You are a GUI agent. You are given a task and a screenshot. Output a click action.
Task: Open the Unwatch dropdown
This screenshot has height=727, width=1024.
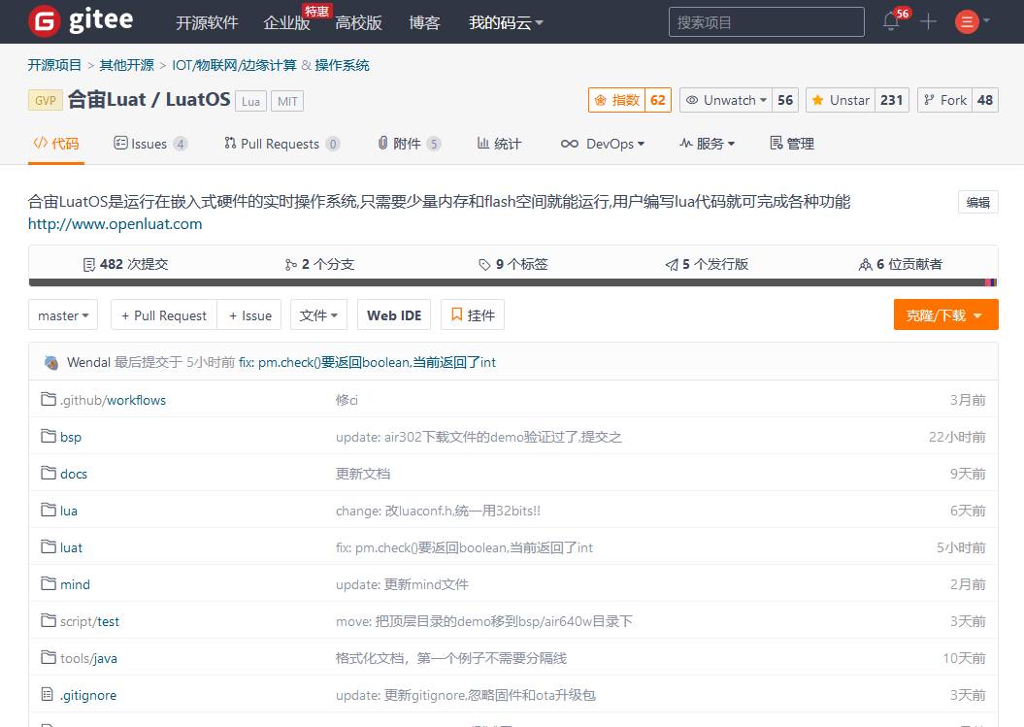click(726, 100)
